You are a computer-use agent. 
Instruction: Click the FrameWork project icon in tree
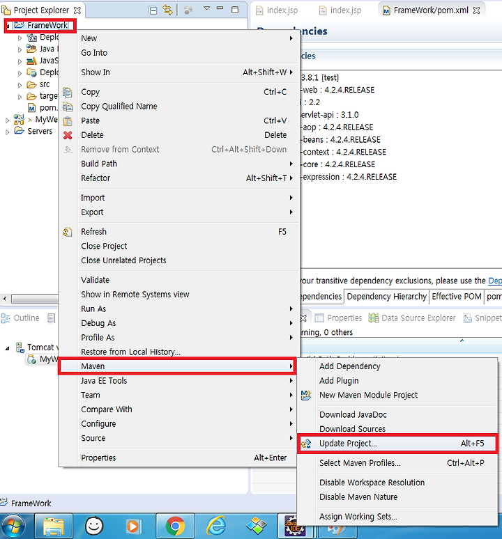20,25
